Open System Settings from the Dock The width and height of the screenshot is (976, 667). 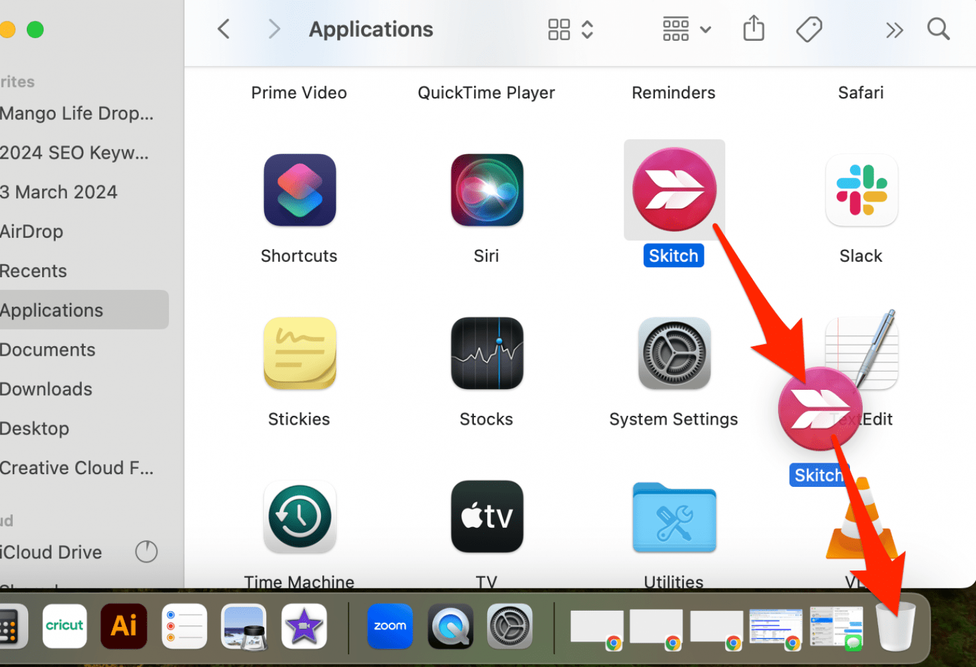510,626
